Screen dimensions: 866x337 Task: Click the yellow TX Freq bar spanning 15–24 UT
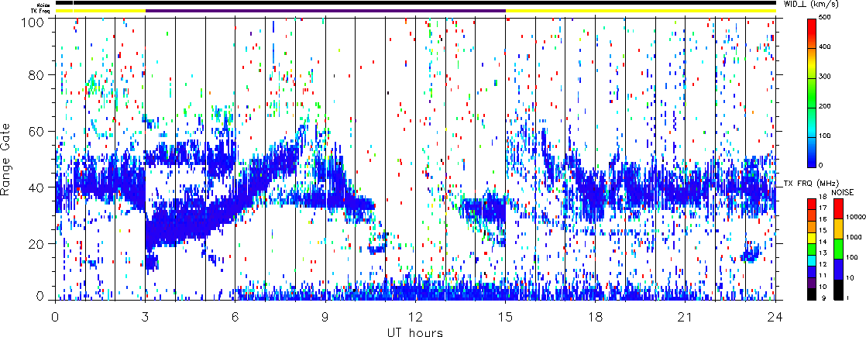641,11
